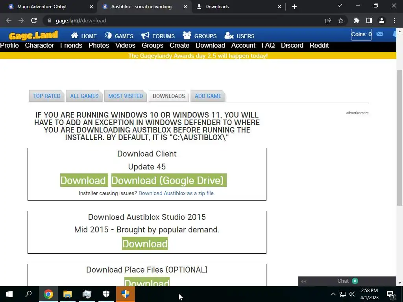Image resolution: width=403 pixels, height=302 pixels.
Task: Open Friends page link
Action: 71,46
